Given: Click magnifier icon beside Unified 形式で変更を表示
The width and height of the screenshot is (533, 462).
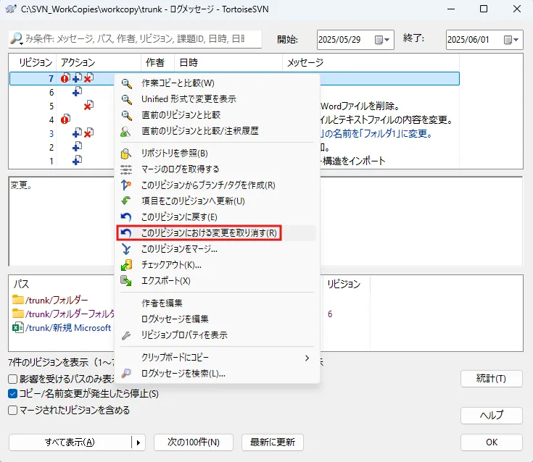Looking at the screenshot, I should coord(126,99).
